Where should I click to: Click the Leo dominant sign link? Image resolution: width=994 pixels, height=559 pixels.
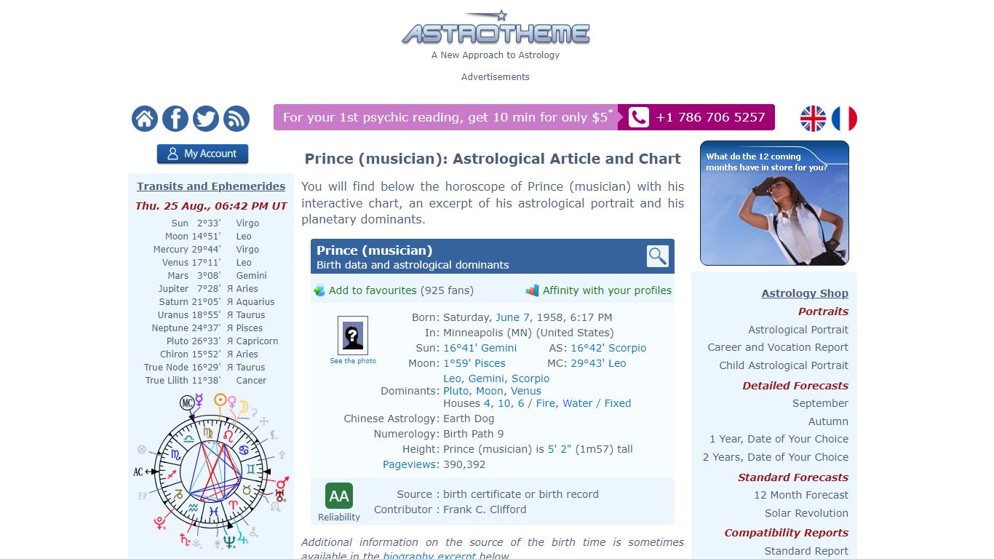[452, 378]
